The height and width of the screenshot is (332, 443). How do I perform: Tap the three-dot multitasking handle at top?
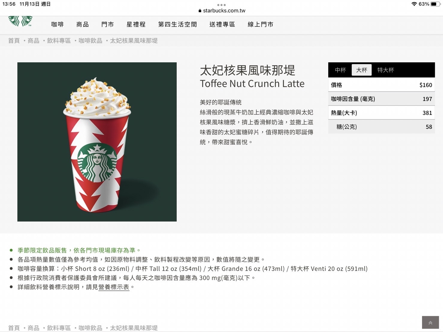pyautogui.click(x=221, y=5)
